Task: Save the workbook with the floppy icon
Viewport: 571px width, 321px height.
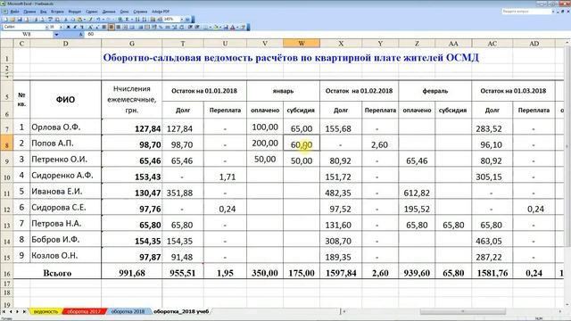Action: tap(20, 19)
